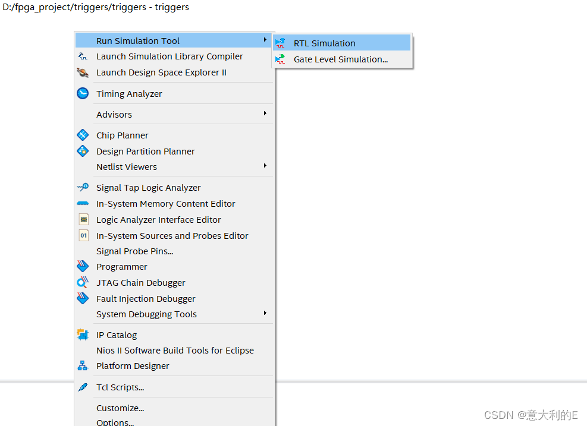Screen dimensions: 587x426
Task: Click the Chip Planner icon
Action: coord(83,135)
